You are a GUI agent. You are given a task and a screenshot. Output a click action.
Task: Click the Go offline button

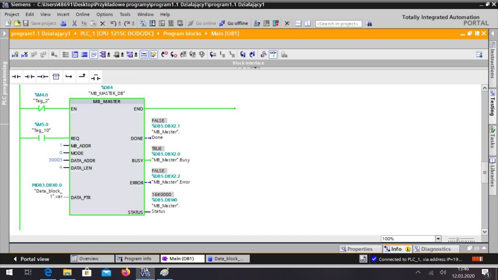234,23
